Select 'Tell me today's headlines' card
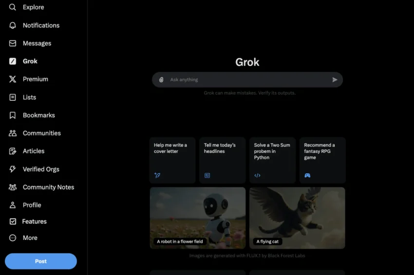 [222, 160]
